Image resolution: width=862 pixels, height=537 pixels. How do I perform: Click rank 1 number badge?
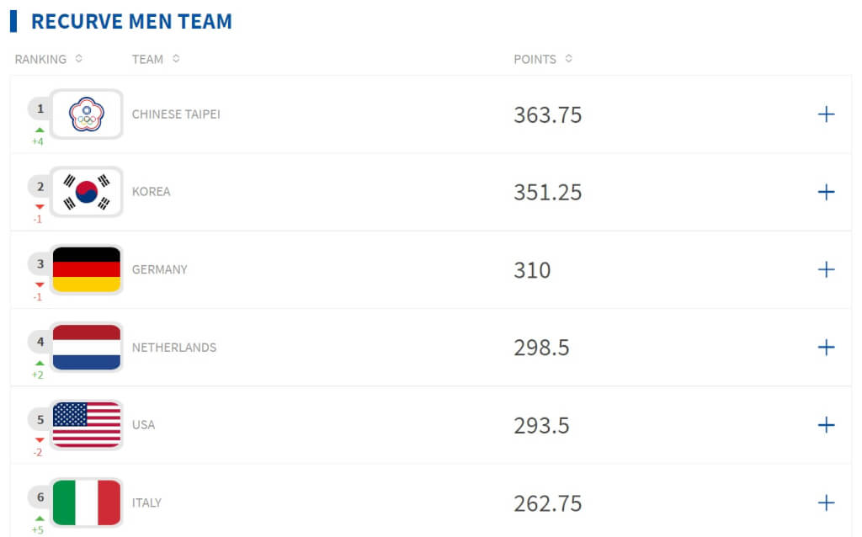pos(40,109)
